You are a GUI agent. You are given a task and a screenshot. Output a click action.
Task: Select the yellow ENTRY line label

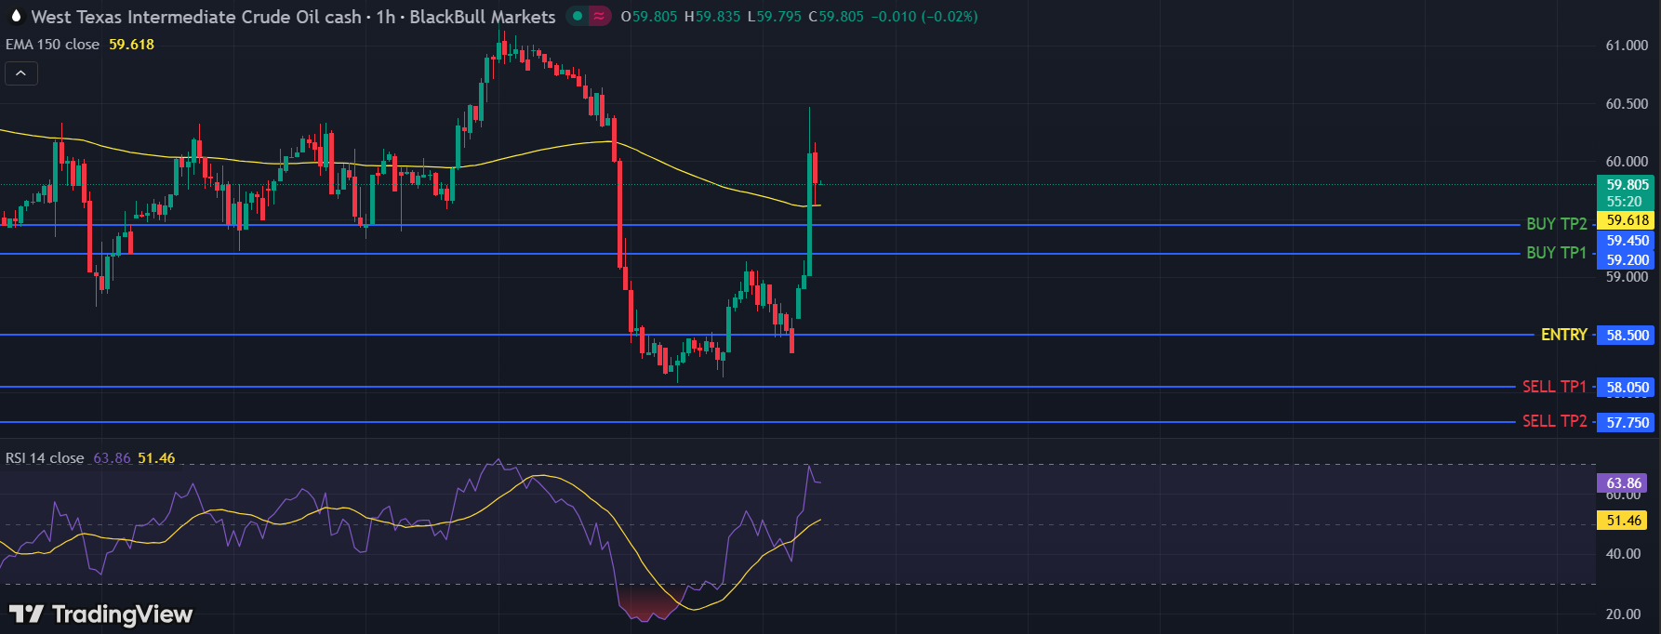tap(1563, 335)
